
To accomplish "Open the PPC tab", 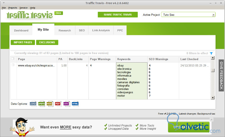I will pyautogui.click(x=120, y=30).
